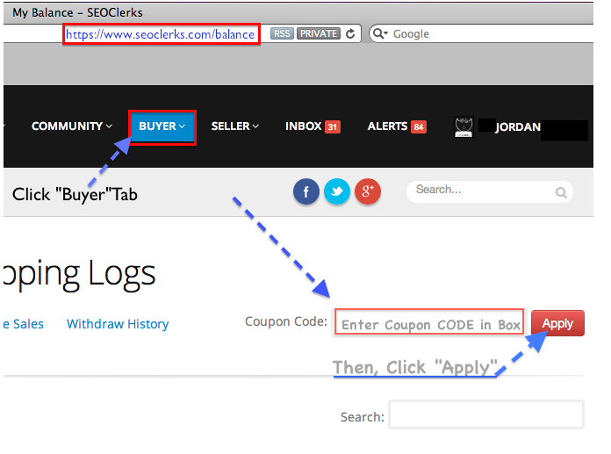This screenshot has height=454, width=611.
Task: Click the Search box below the coupon field
Action: tap(486, 415)
